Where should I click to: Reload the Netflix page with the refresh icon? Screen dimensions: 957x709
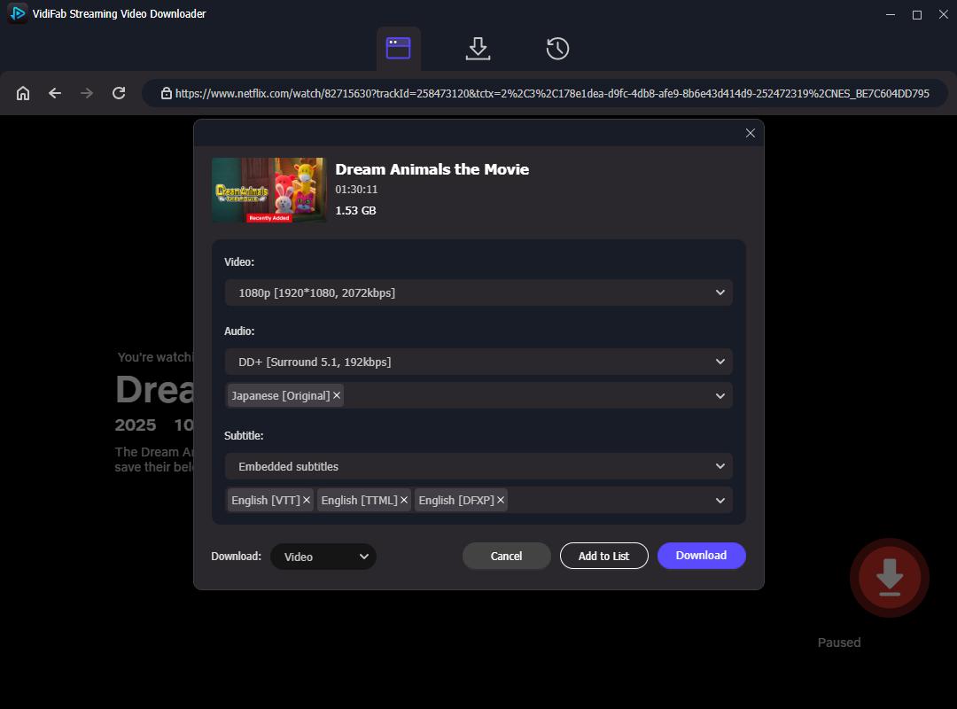pyautogui.click(x=118, y=92)
